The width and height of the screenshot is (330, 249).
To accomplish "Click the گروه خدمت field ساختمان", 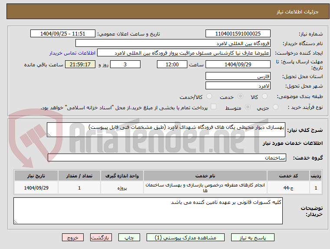I will coord(167,157).
